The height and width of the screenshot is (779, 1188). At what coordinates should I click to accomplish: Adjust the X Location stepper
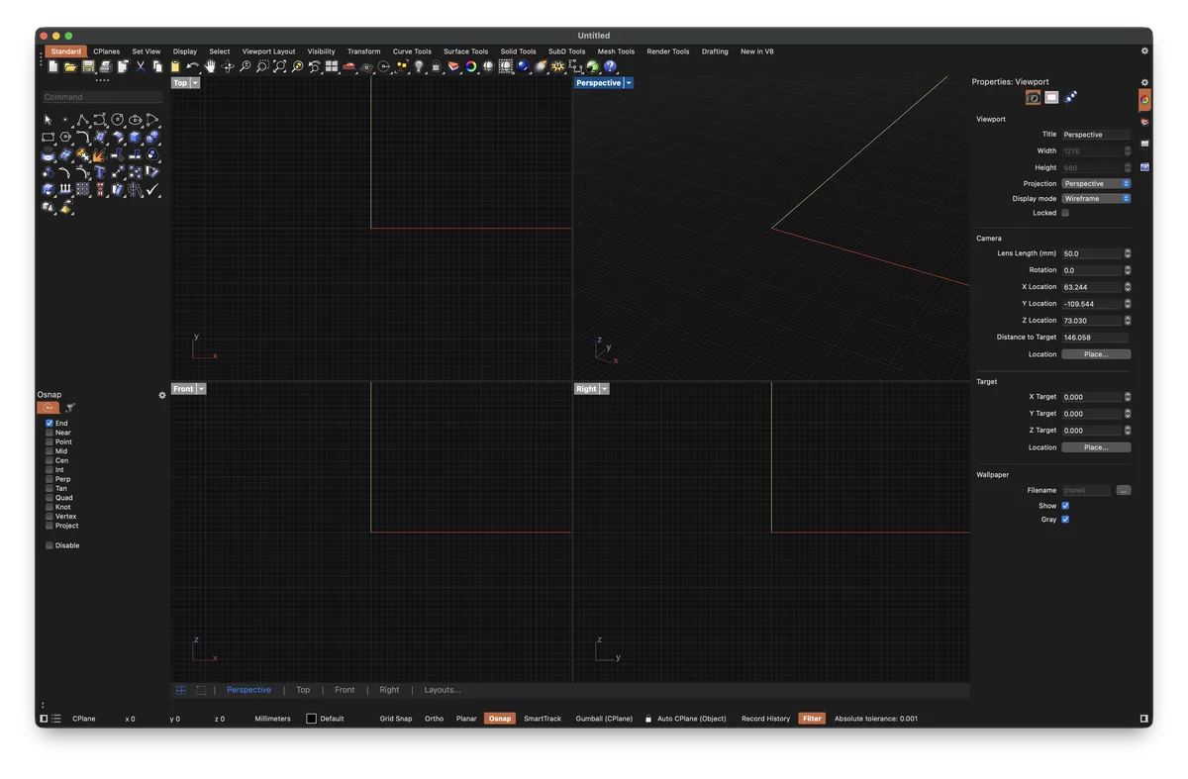pyautogui.click(x=1128, y=287)
